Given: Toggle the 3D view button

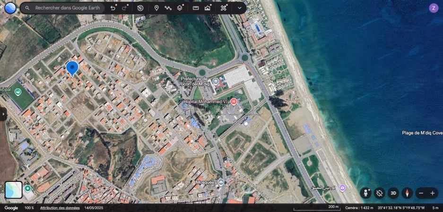Looking at the screenshot, I should 393,193.
